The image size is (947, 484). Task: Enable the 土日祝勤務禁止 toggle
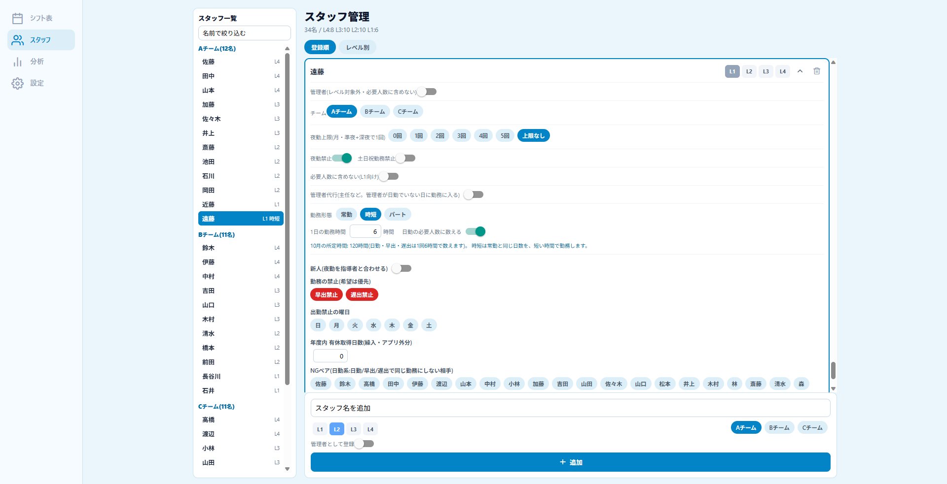405,158
